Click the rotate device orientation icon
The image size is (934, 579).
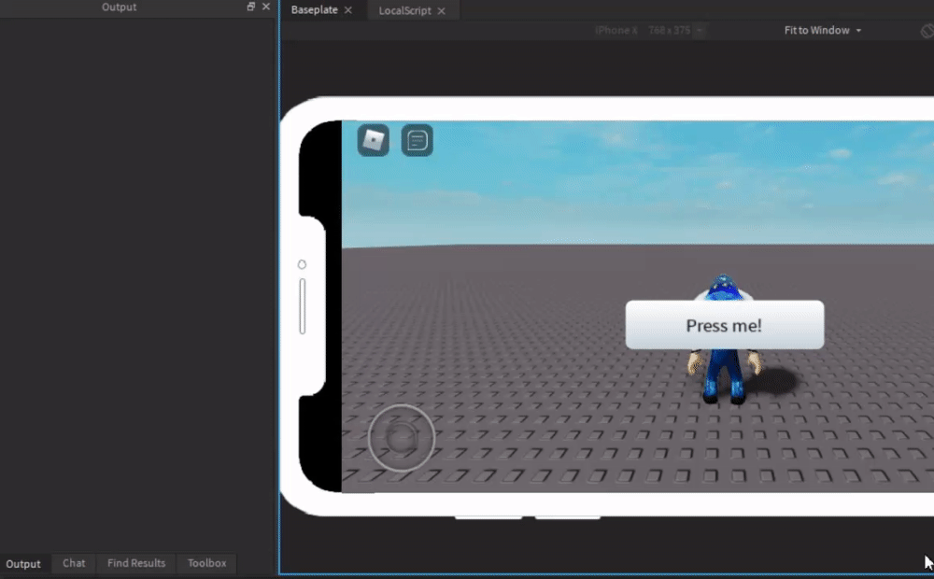coord(927,31)
